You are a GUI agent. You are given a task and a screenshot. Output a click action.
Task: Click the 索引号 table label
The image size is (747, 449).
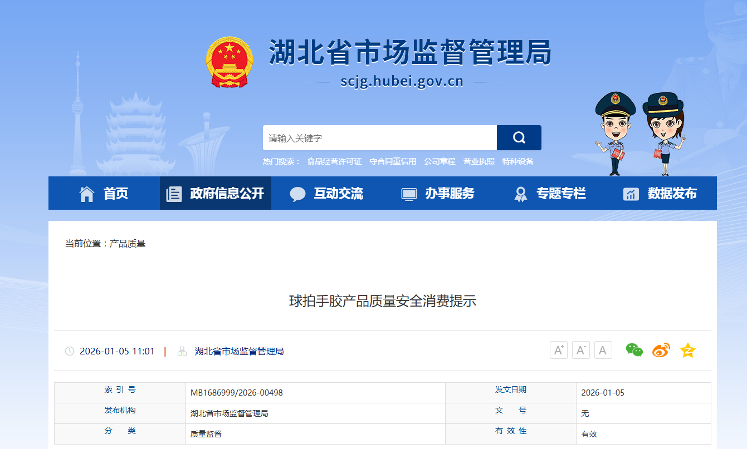120,389
